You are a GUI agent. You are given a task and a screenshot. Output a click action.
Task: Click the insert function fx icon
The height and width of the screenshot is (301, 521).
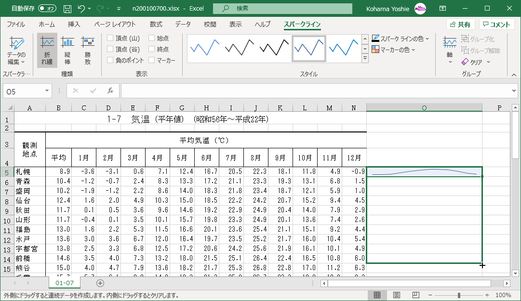point(110,91)
